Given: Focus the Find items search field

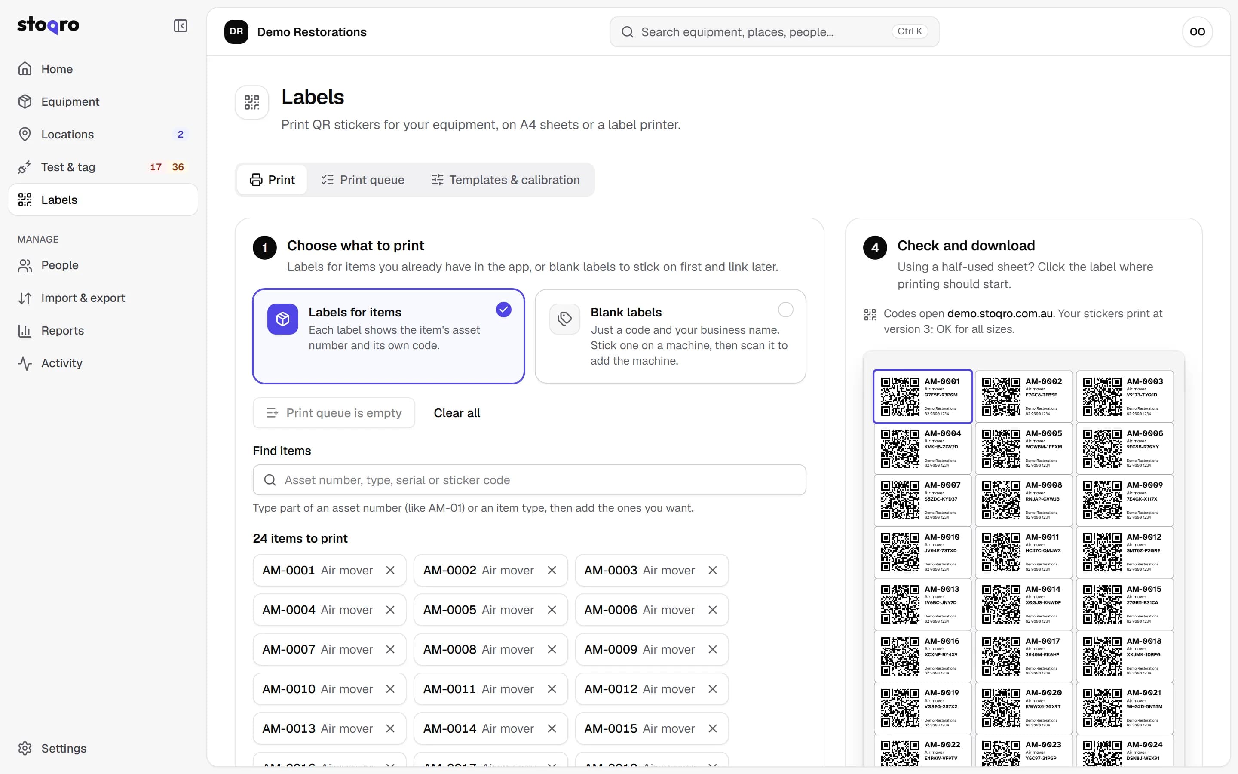Looking at the screenshot, I should point(530,479).
